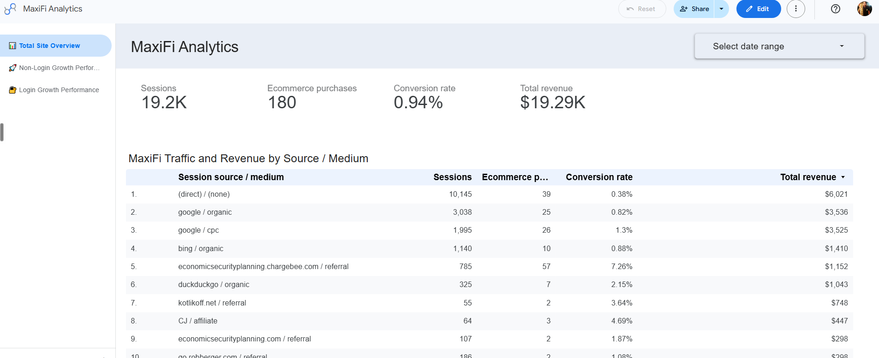The height and width of the screenshot is (358, 879).
Task: Click the rocket icon for Non-Login Growth
Action: (x=12, y=68)
